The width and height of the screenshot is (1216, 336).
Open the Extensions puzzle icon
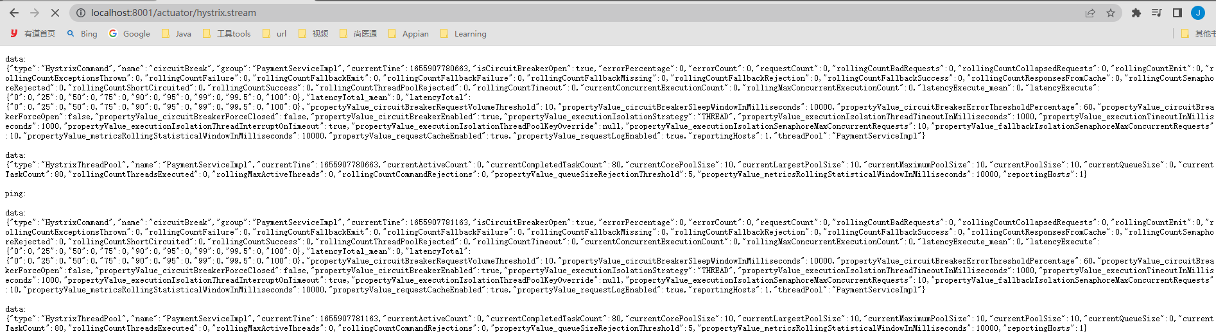tap(1136, 13)
